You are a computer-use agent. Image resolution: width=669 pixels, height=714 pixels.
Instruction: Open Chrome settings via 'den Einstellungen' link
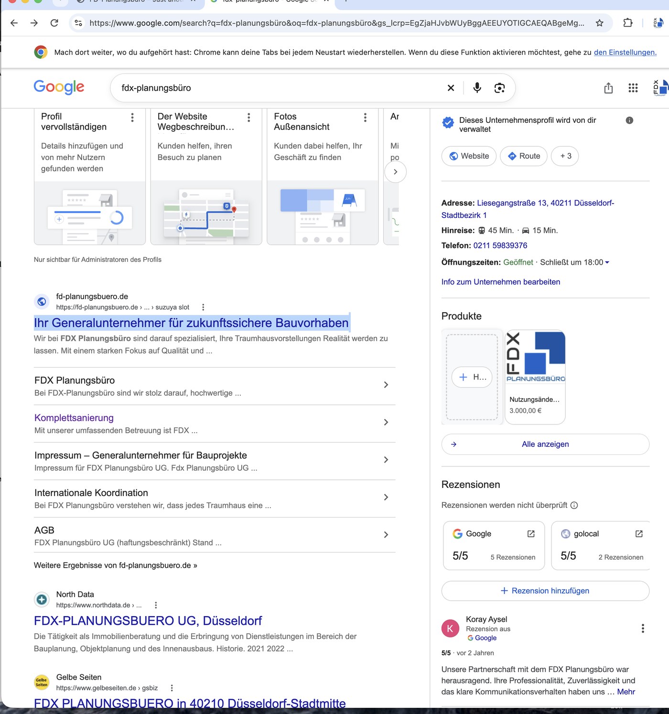pyautogui.click(x=625, y=53)
